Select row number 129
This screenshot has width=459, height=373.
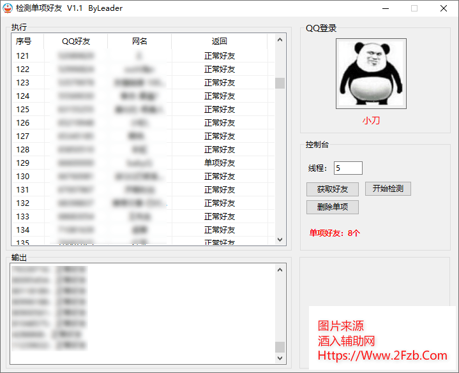pyautogui.click(x=143, y=163)
